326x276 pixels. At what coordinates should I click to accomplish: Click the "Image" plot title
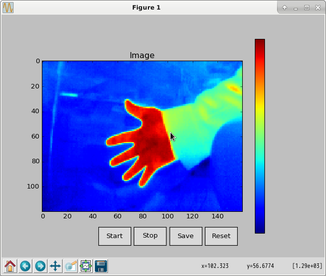[142, 56]
